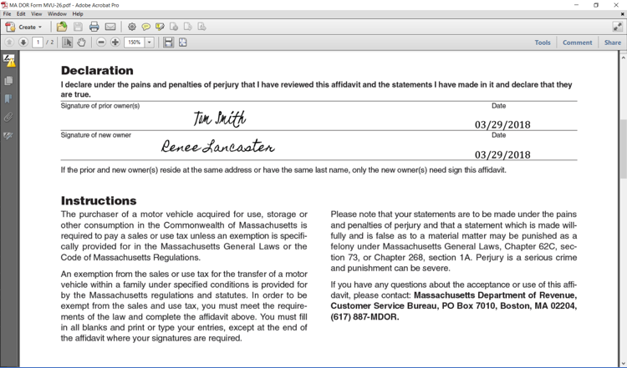Click the page number field
The height and width of the screenshot is (368, 627).
[38, 42]
